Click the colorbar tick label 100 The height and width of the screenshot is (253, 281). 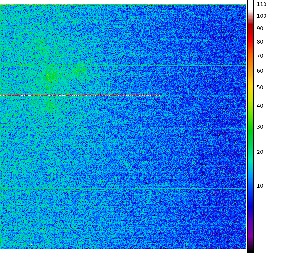[262, 16]
